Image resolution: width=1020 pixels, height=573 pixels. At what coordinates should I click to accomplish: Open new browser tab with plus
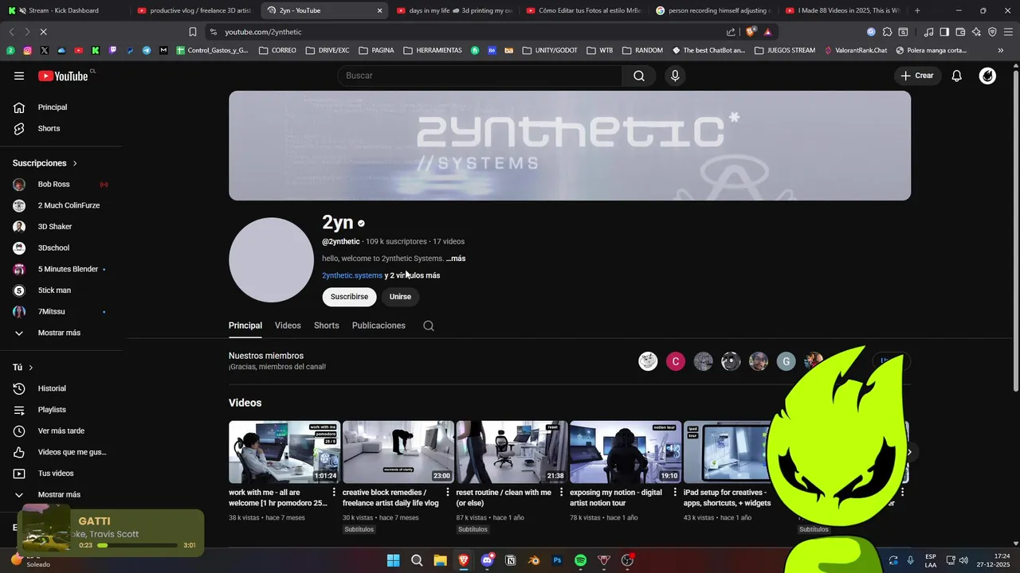coord(917,10)
